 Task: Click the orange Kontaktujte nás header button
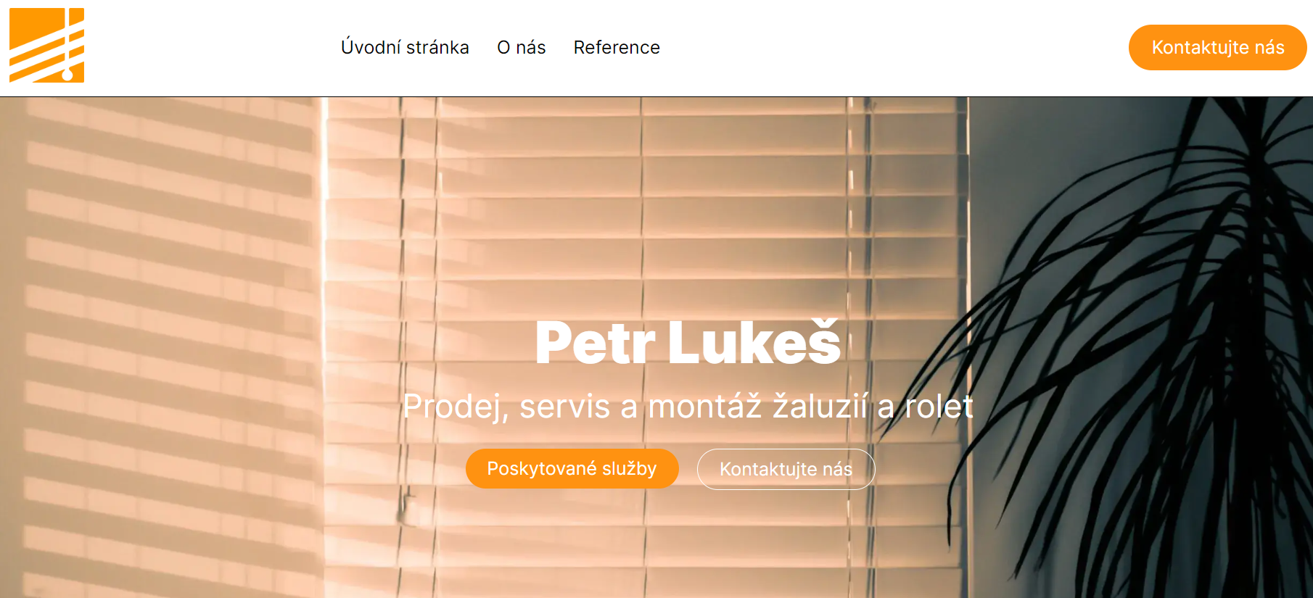tap(1217, 47)
